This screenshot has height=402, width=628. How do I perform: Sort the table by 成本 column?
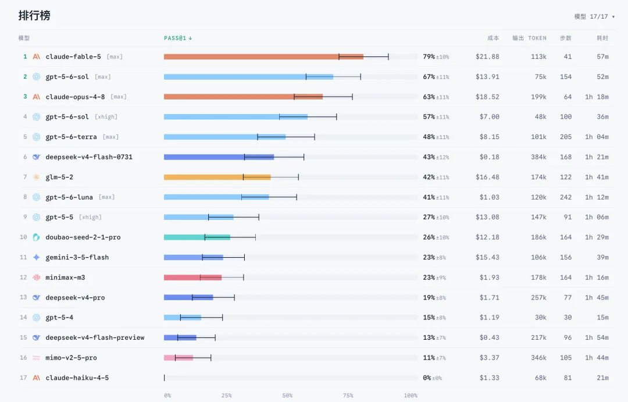[x=493, y=38]
